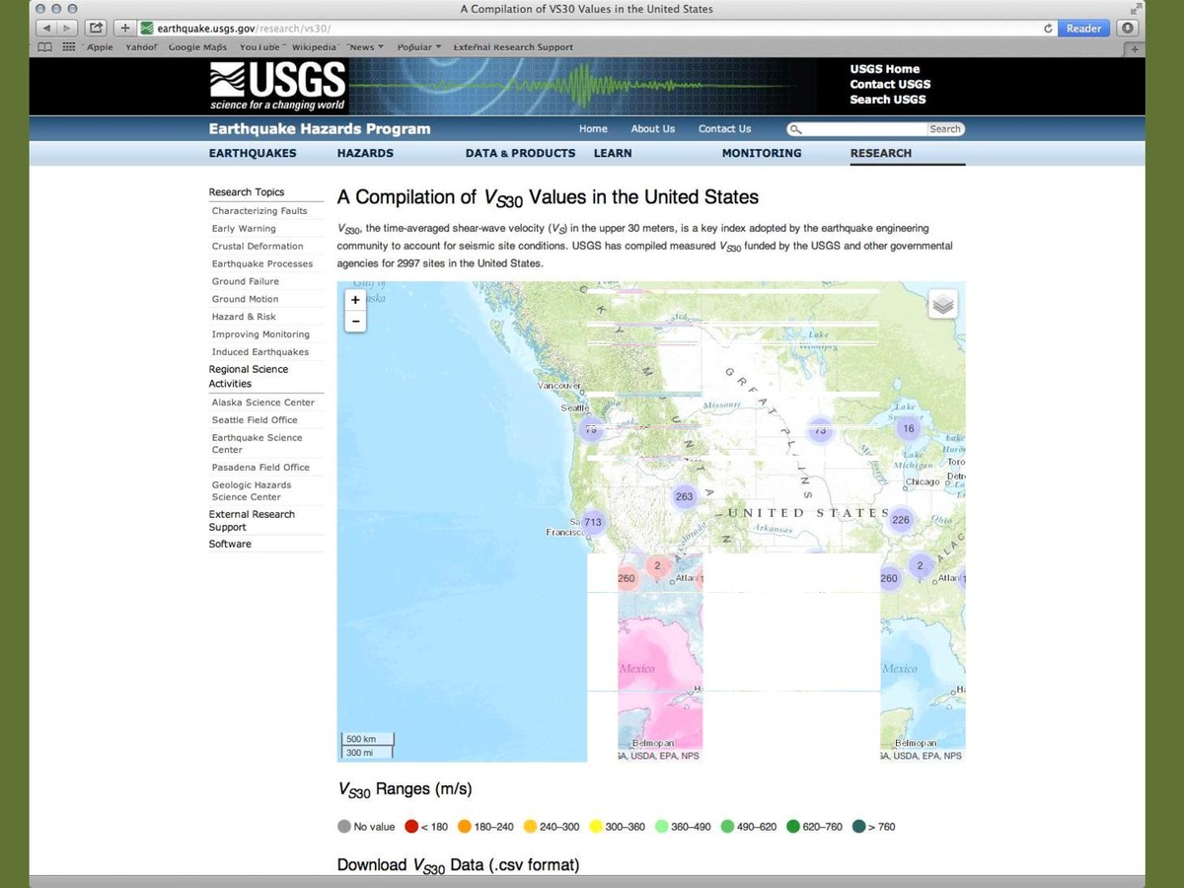Show the bookmarks book icon
Viewport: 1184px width, 888px height.
[x=45, y=47]
